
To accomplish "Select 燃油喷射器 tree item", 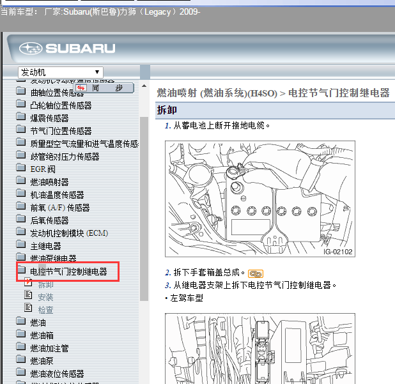I will pyautogui.click(x=49, y=182).
